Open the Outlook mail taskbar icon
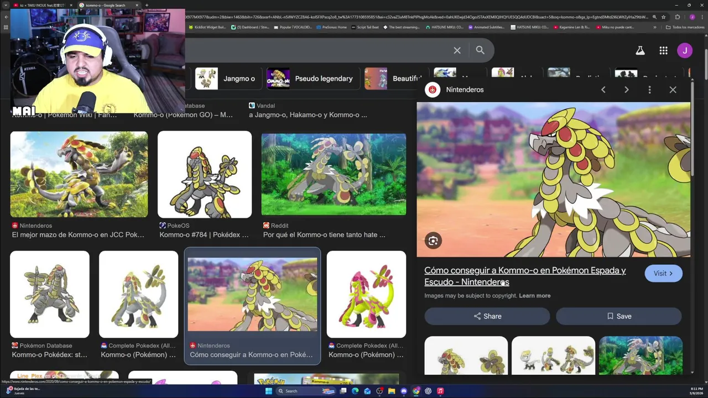Viewport: 708px width, 398px height. click(367, 391)
